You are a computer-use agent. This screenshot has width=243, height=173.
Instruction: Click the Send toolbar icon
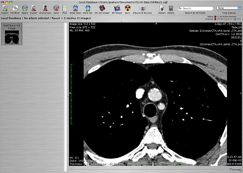(x=56, y=8)
